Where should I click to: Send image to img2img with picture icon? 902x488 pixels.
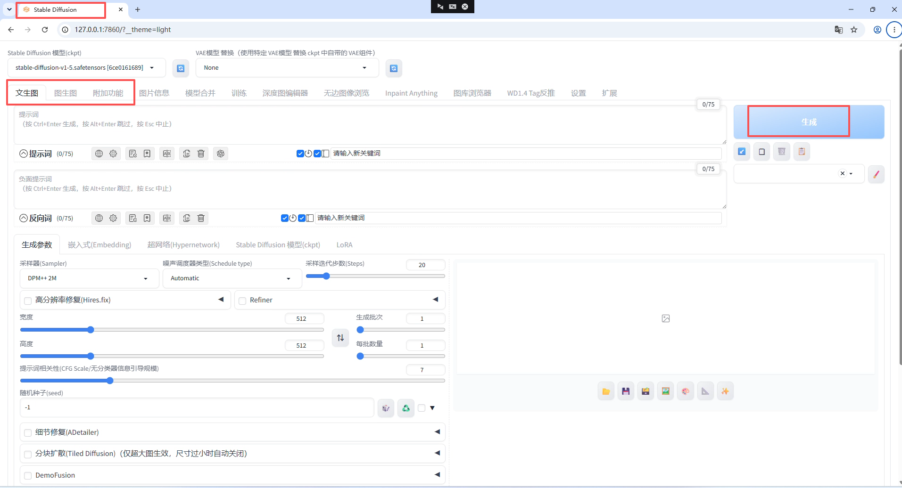point(665,391)
